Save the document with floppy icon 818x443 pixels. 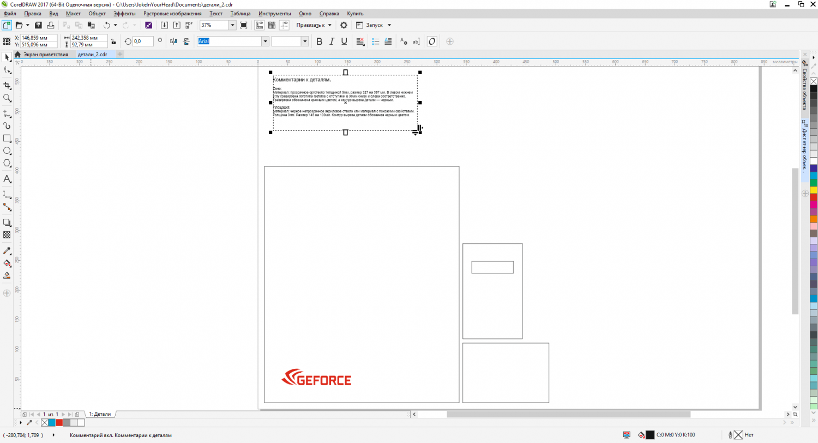(x=38, y=25)
